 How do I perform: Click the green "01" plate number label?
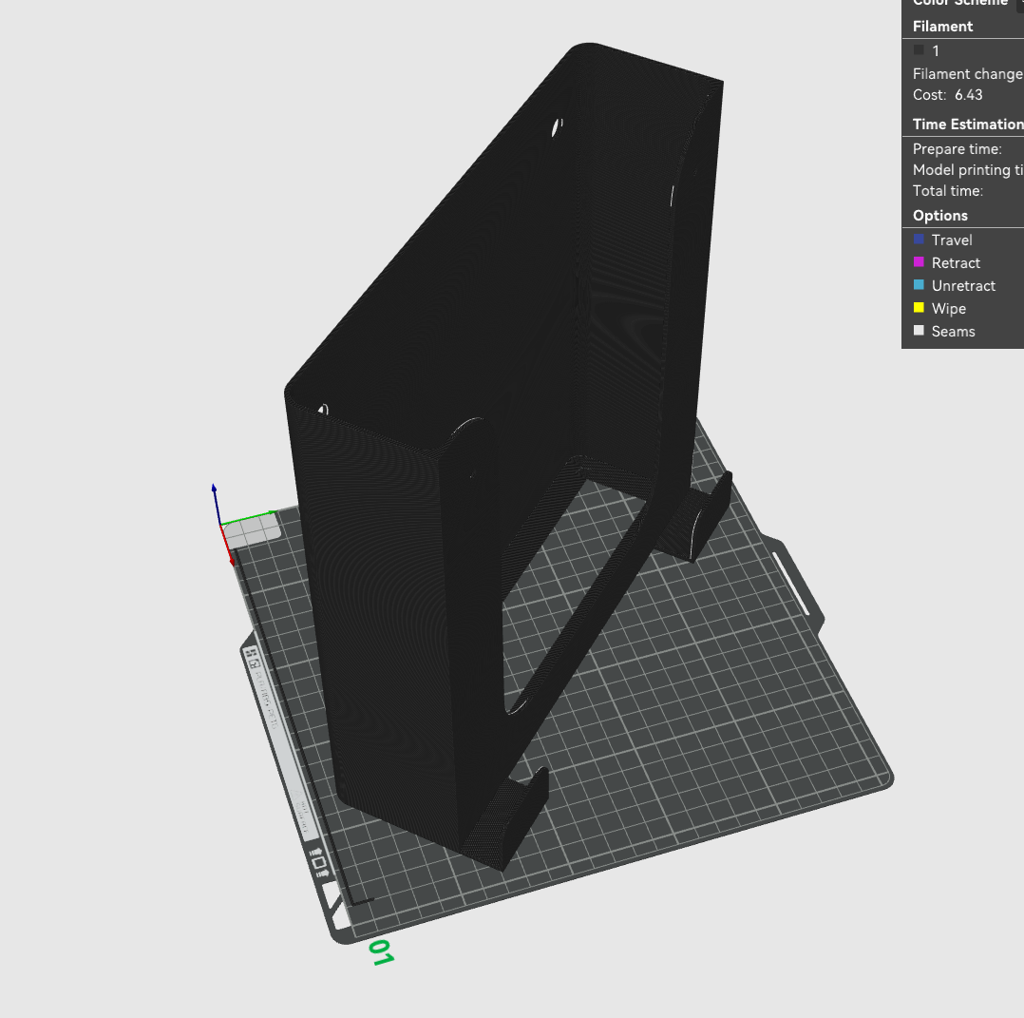click(x=381, y=952)
